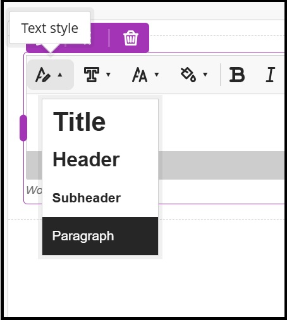
Task: Expand the font family dropdown arrow
Action: 108,75
